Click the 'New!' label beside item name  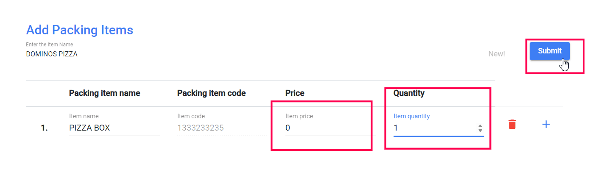click(497, 54)
